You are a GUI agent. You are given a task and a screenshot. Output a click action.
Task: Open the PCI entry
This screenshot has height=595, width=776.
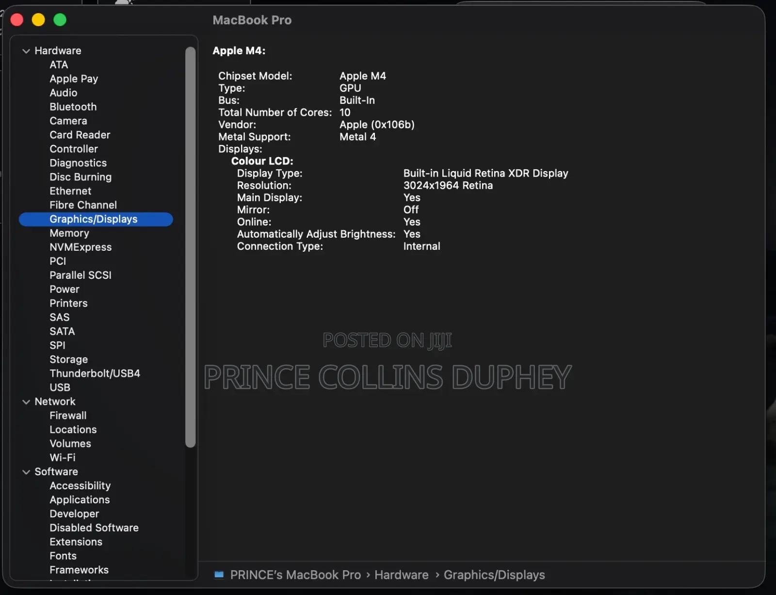58,261
